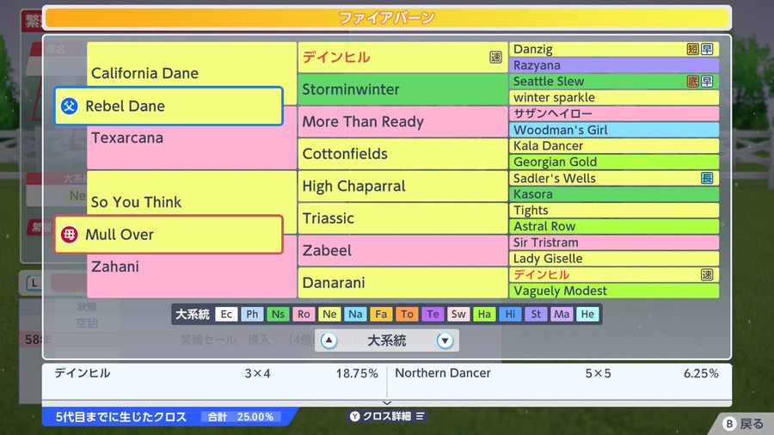
Task: Select dam Mull Over in the pedigree
Action: point(169,235)
